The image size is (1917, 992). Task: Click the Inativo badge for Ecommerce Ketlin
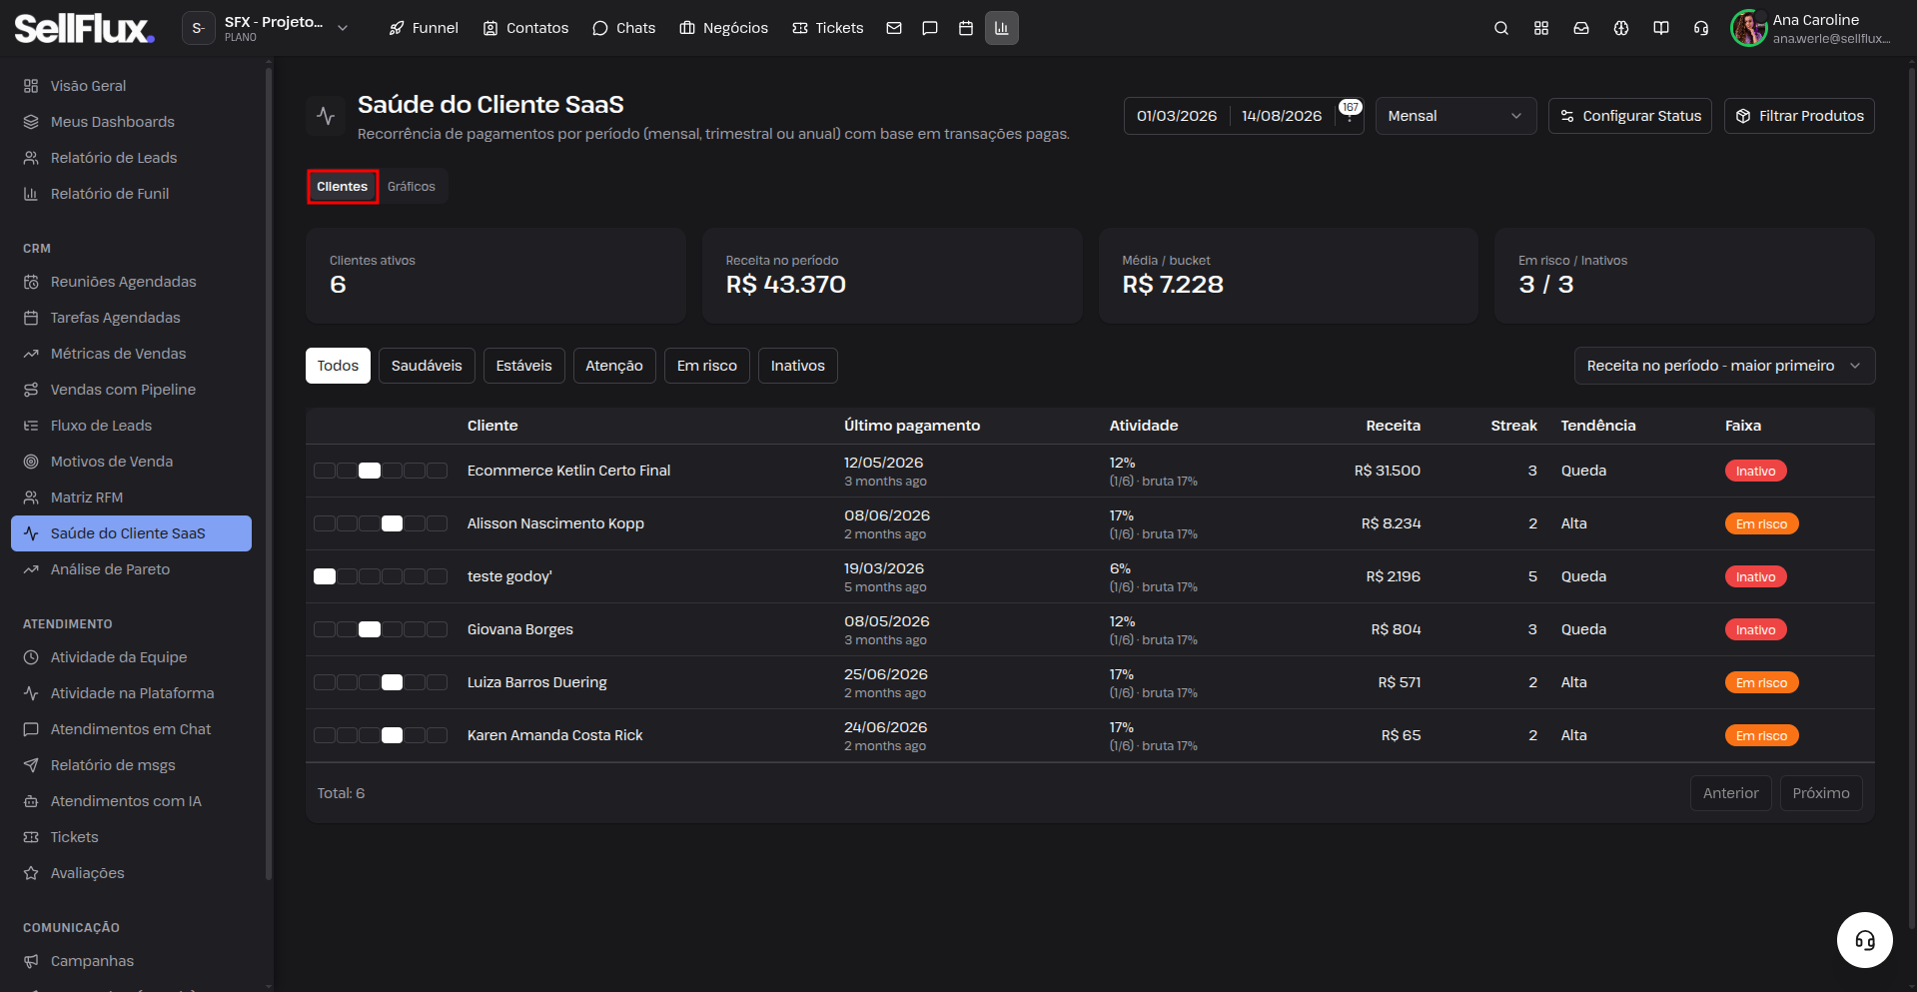[1755, 471]
